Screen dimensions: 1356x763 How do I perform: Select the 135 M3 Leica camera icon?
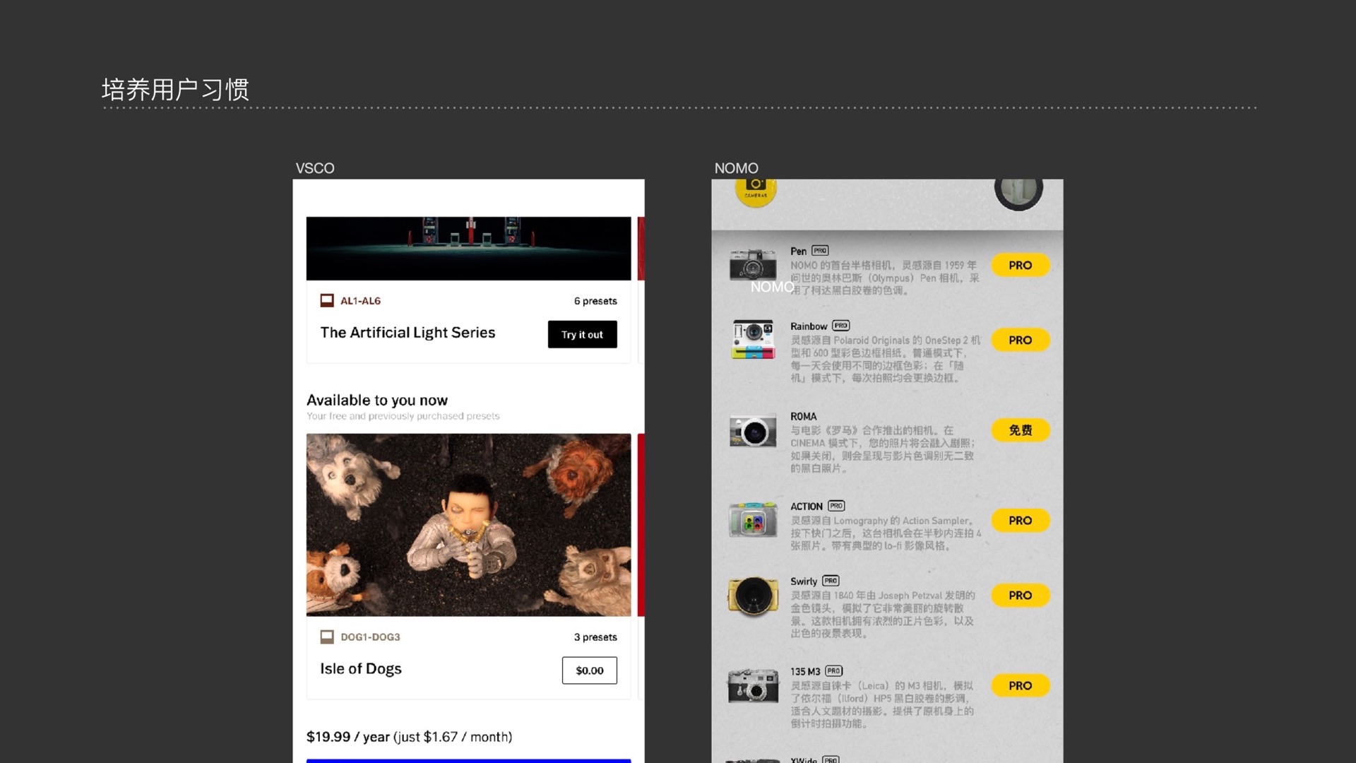coord(752,685)
